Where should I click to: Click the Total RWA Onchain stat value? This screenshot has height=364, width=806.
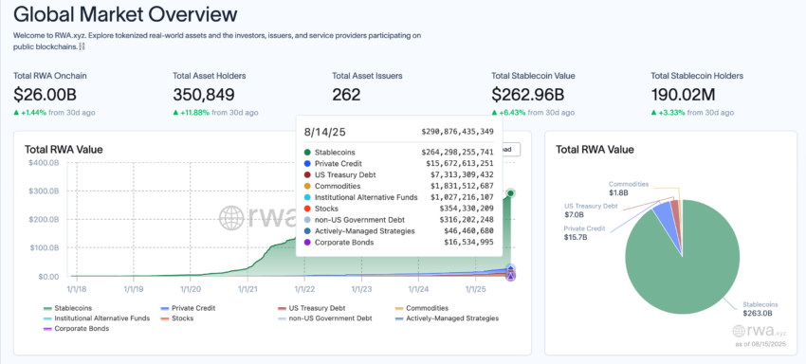[x=46, y=94]
